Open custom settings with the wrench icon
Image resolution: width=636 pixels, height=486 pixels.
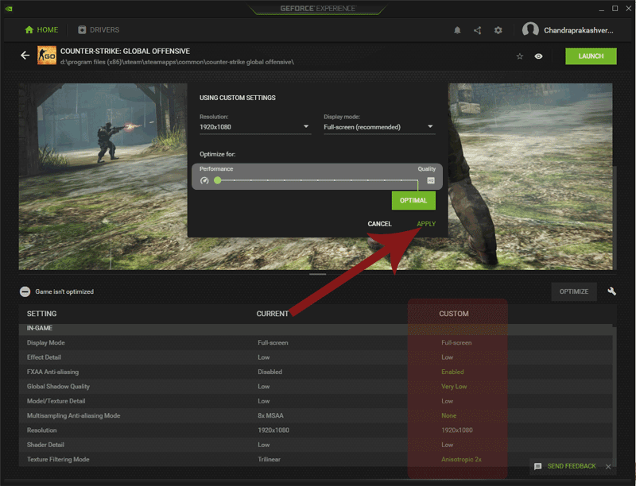(x=611, y=291)
